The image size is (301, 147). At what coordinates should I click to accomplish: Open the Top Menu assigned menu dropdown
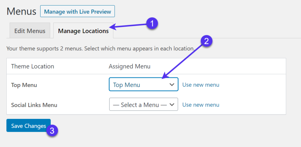143,85
